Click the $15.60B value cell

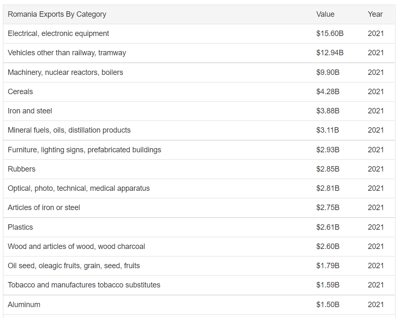coord(330,33)
